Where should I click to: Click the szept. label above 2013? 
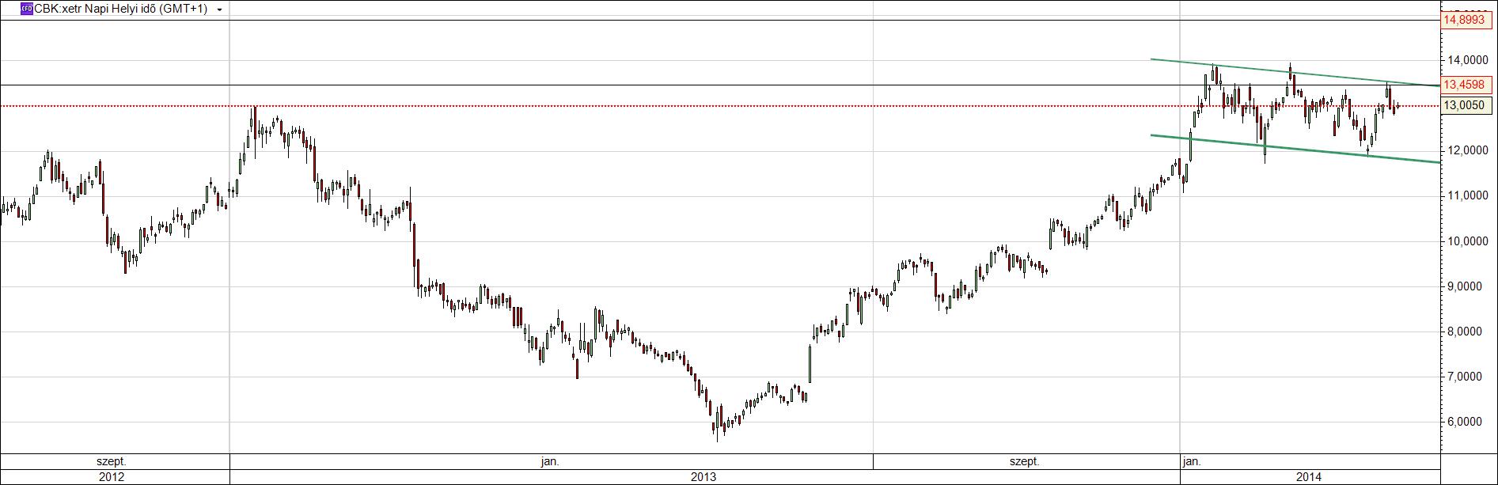pyautogui.click(x=1025, y=460)
